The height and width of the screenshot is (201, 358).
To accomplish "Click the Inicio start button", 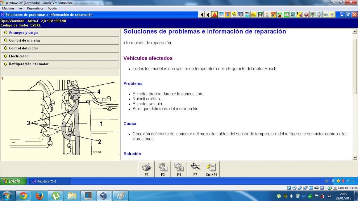I will [13, 181].
